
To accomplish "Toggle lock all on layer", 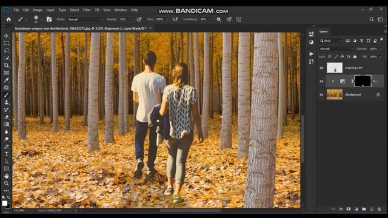I will [x=355, y=56].
